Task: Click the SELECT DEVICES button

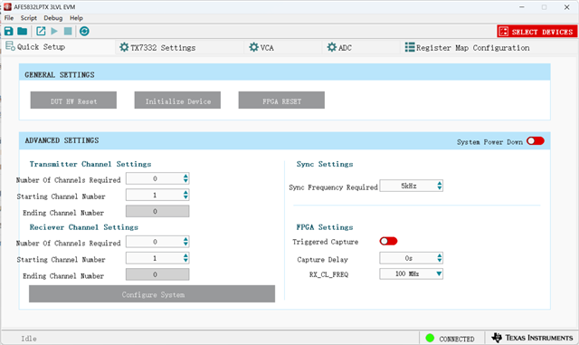Action: coord(537,32)
